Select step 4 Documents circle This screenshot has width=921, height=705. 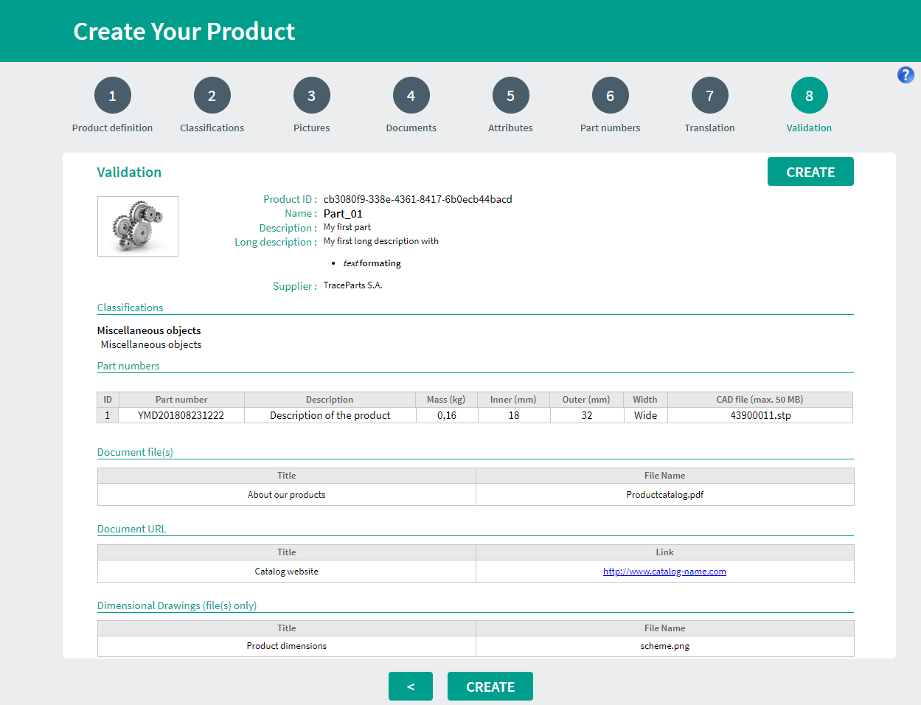(411, 96)
